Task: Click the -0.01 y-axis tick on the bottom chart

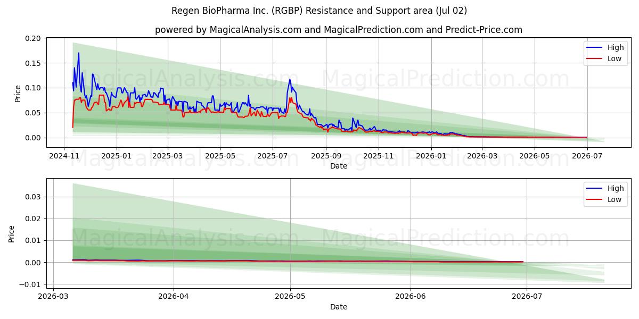Action: [x=31, y=284]
